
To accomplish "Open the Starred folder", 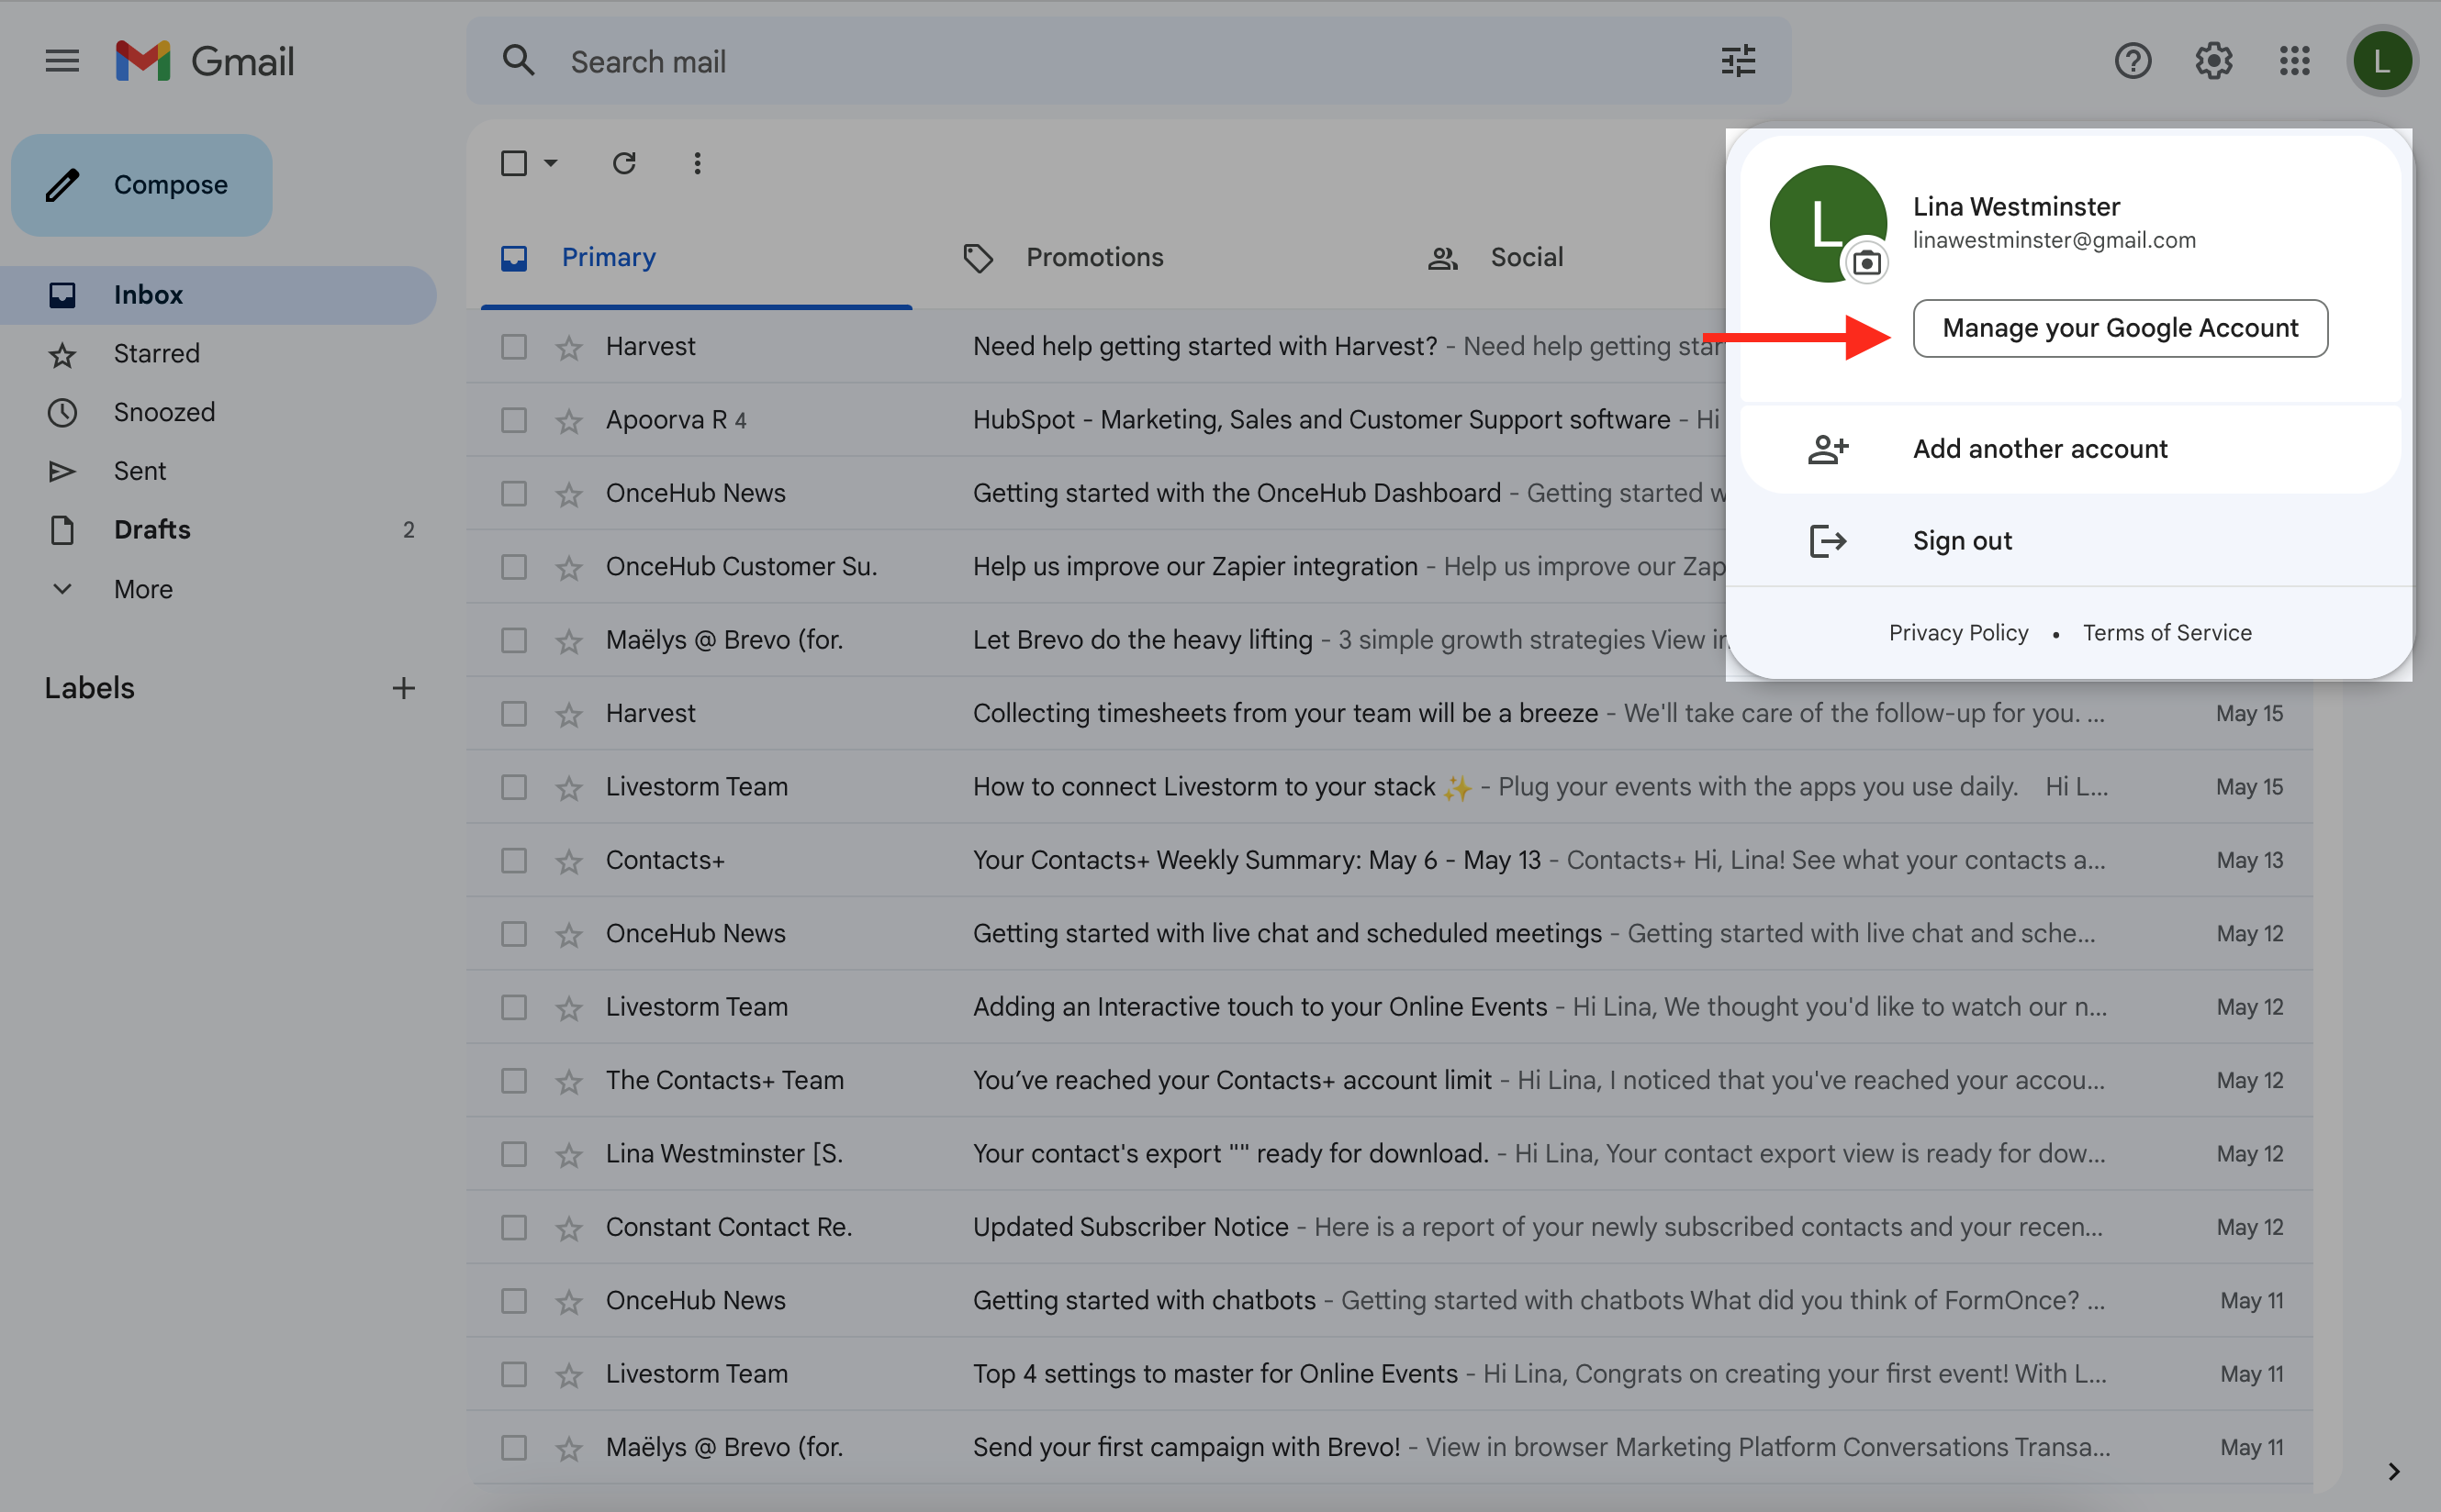I will coord(218,353).
